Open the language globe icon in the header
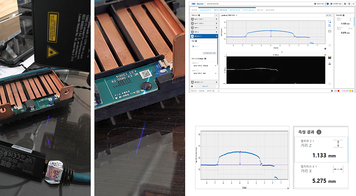The image size is (356, 196). point(349,4)
